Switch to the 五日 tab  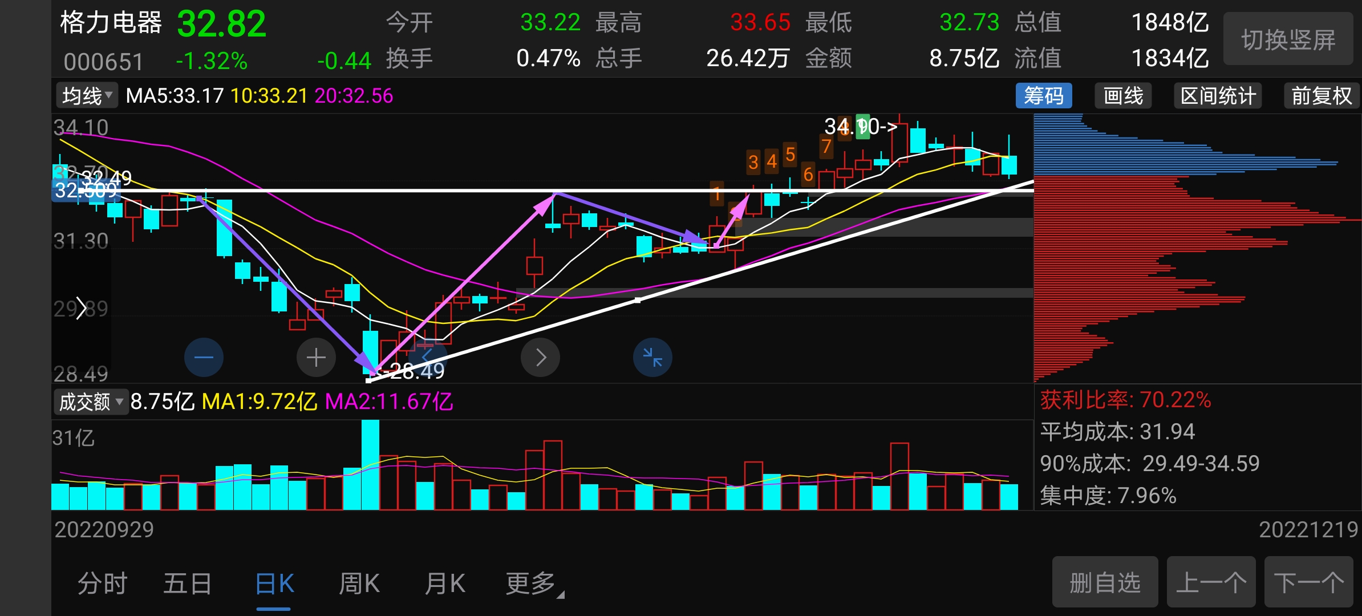point(188,583)
